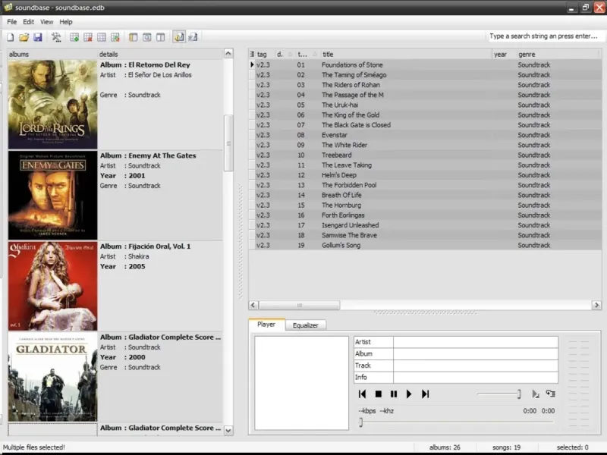Screen dimensions: 607x455
Task: Open the File menu
Action: (11, 22)
